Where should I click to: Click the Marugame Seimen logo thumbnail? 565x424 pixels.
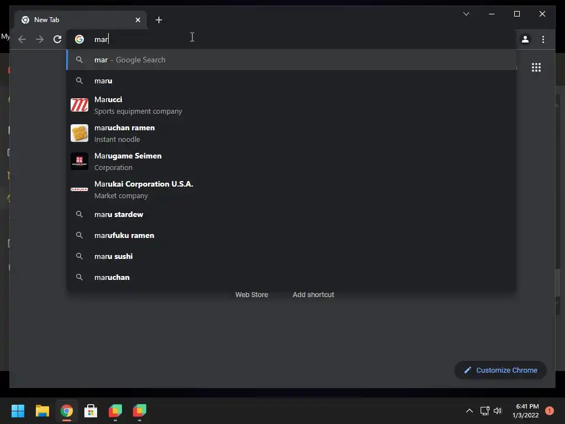tap(79, 161)
